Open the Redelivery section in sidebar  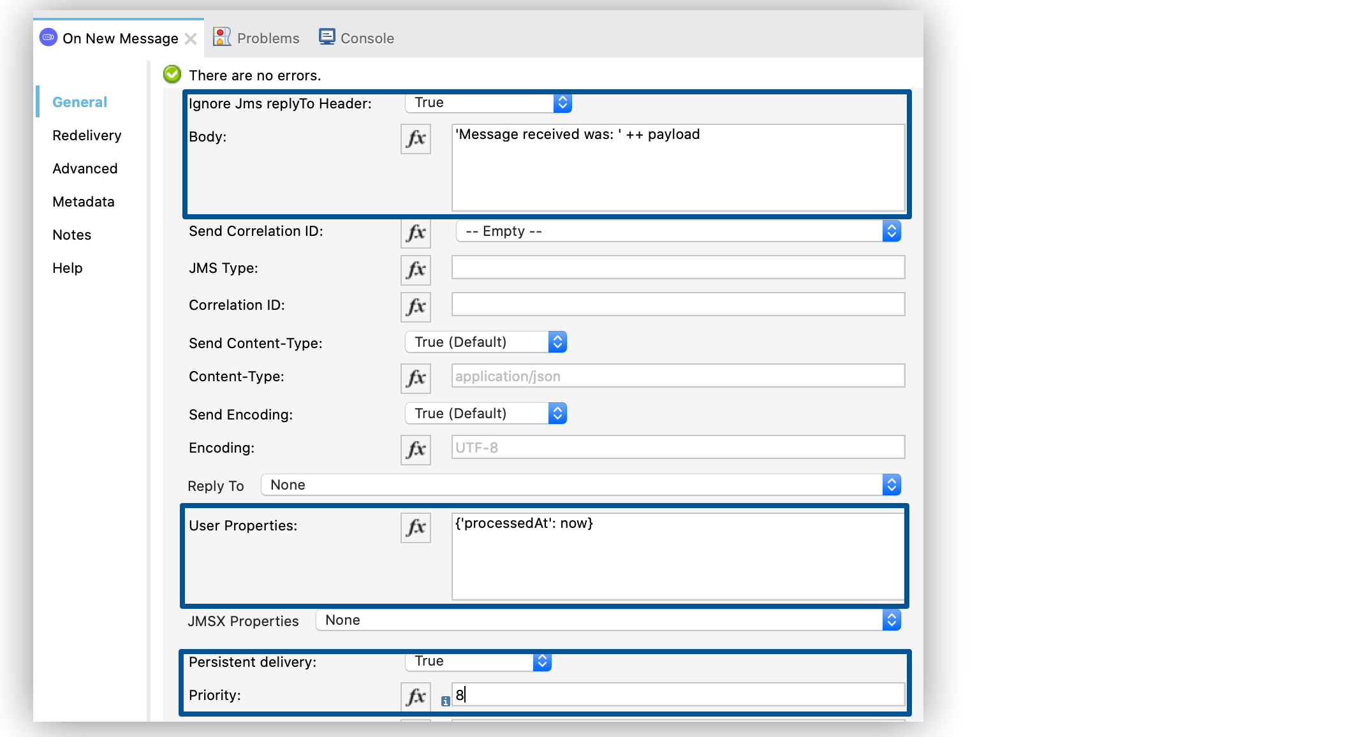point(87,135)
